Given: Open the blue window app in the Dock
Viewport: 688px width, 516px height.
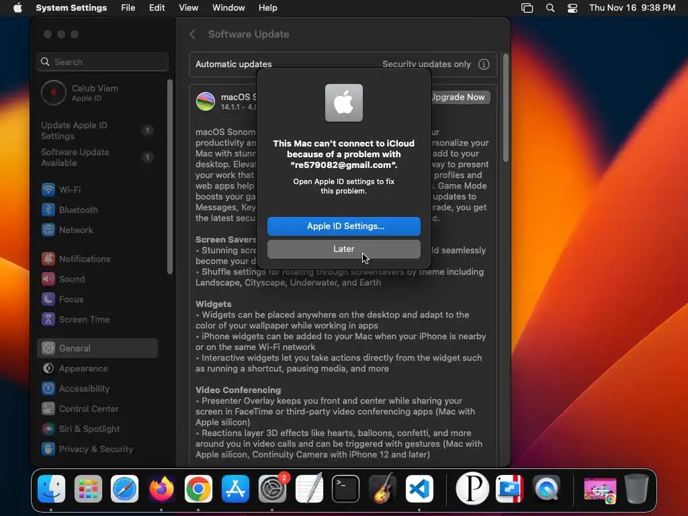Looking at the screenshot, I should [509, 488].
